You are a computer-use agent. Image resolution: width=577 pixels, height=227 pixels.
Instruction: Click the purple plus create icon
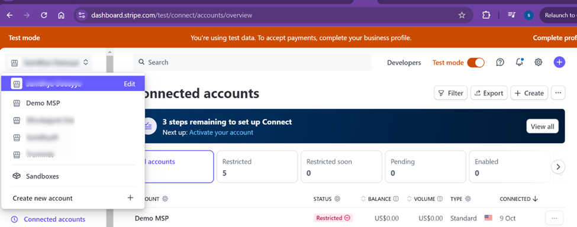coord(559,63)
